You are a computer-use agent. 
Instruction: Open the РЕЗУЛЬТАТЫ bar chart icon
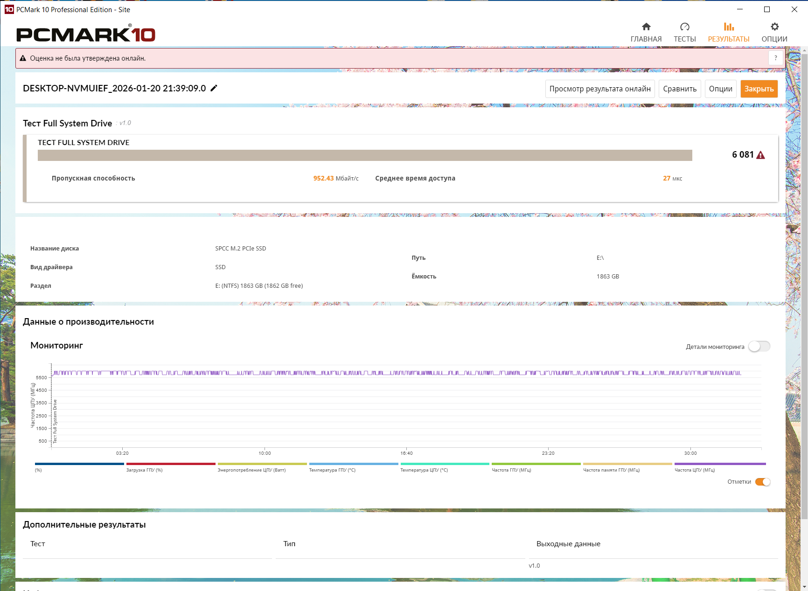[x=729, y=27]
